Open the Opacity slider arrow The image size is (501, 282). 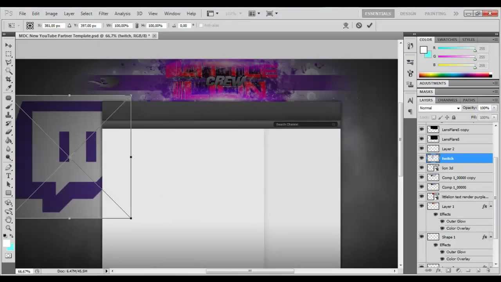point(494,108)
